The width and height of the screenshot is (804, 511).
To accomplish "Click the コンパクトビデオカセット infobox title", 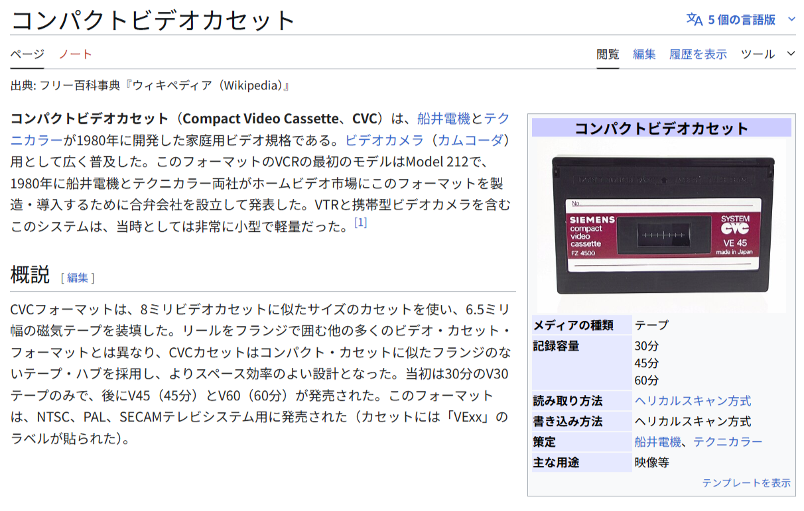I will (x=661, y=128).
